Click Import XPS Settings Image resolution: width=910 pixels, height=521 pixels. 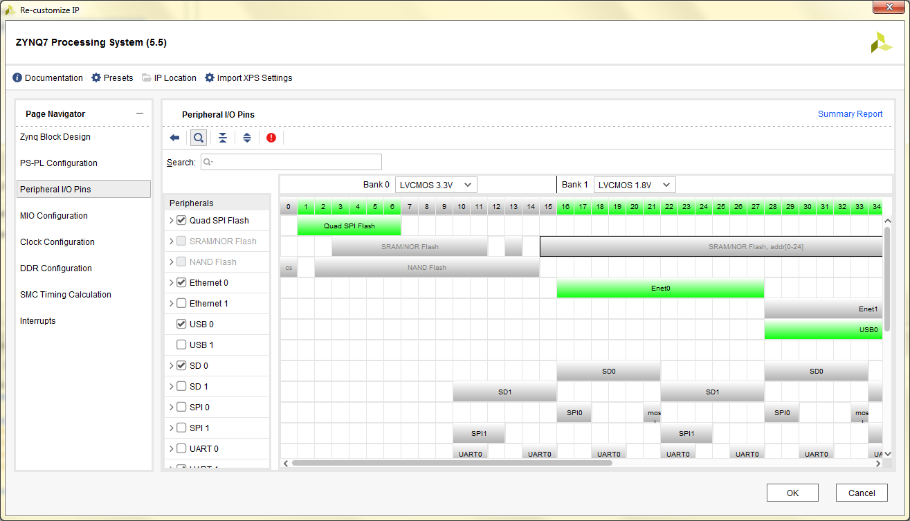[248, 78]
